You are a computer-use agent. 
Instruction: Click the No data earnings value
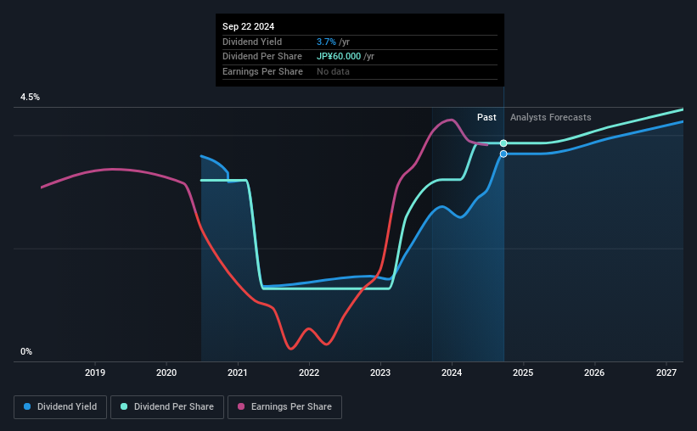(x=333, y=71)
